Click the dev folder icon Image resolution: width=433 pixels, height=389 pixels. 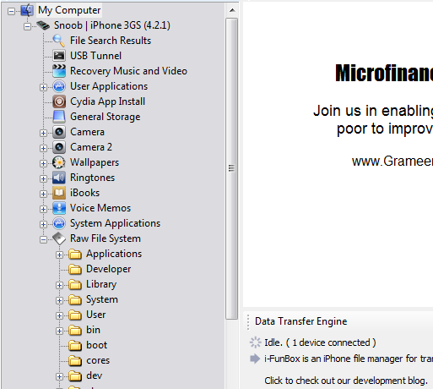(x=75, y=376)
